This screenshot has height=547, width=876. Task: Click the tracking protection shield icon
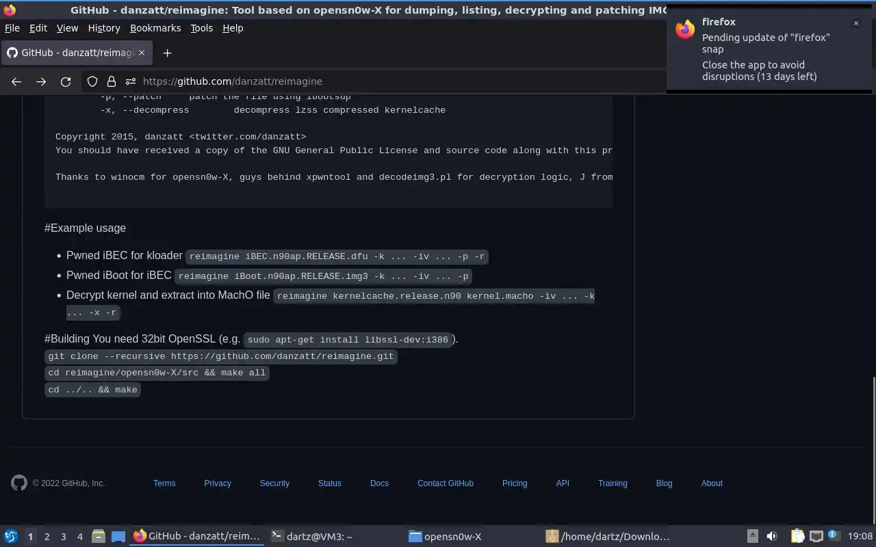pyautogui.click(x=92, y=81)
